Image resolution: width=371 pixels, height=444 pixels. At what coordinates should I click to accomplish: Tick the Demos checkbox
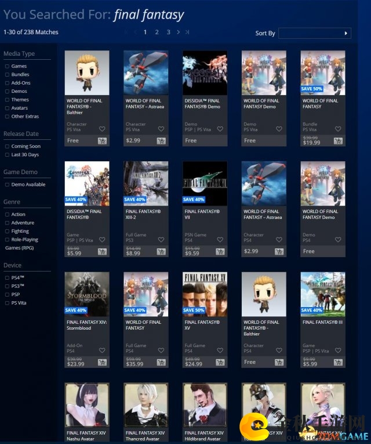pyautogui.click(x=8, y=91)
